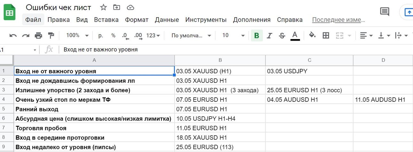Format as currency р.
The height and width of the screenshot is (152, 413).
(x=101, y=35)
